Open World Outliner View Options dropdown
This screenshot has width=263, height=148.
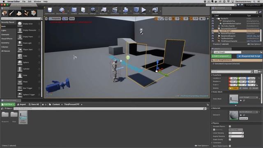pos(254,44)
